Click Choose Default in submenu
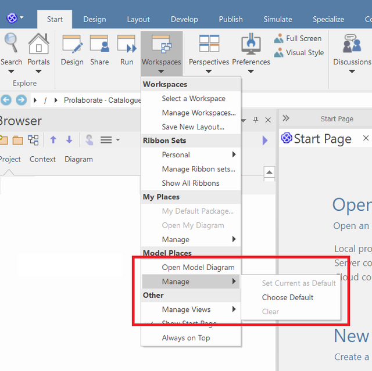372x371 pixels. tap(291, 297)
